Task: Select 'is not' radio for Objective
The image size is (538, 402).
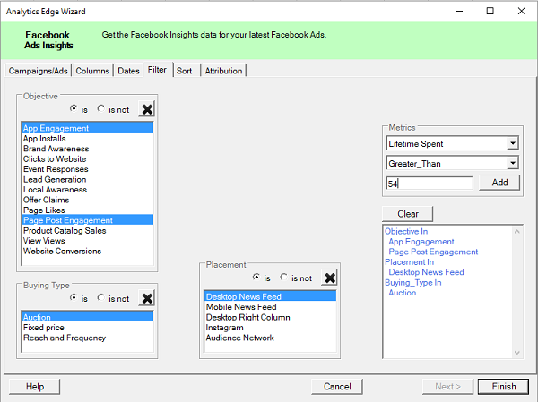Action: tap(100, 108)
